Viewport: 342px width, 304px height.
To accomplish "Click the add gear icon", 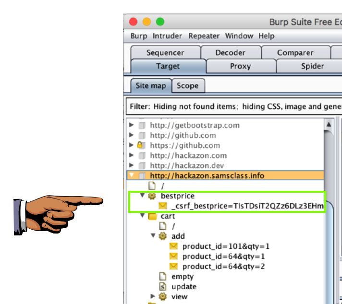I will pyautogui.click(x=162, y=236).
